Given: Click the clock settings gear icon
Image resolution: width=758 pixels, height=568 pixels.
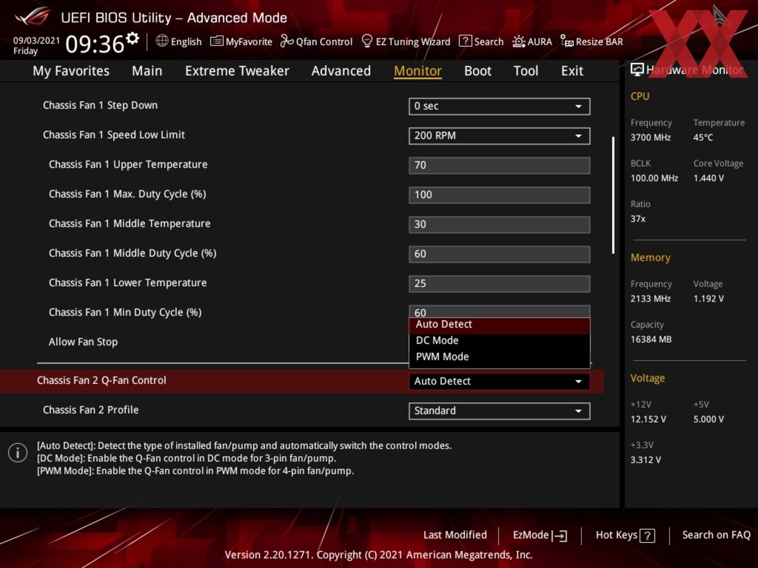Looking at the screenshot, I should 132,38.
